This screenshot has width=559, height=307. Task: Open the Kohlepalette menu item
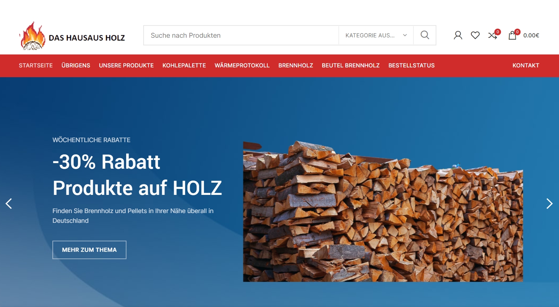tap(184, 66)
